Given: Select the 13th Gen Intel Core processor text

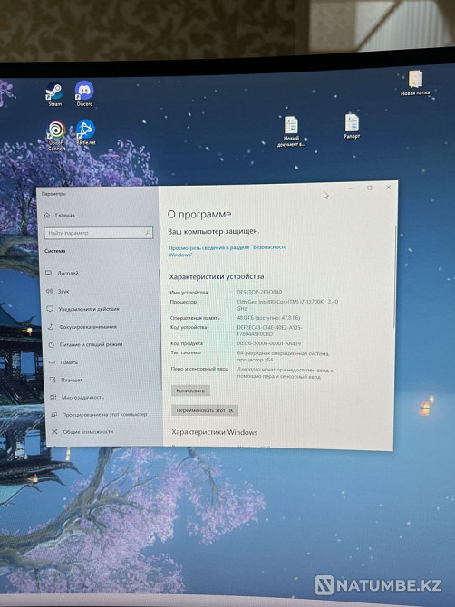Looking at the screenshot, I should pyautogui.click(x=287, y=304).
